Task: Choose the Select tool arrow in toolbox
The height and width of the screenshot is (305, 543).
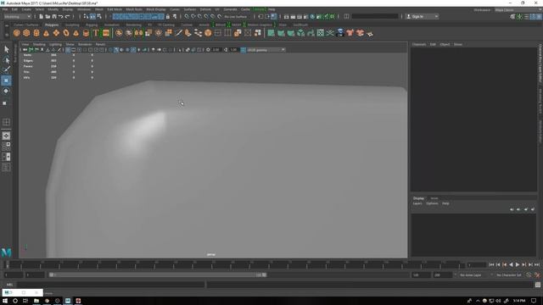Action: point(6,49)
